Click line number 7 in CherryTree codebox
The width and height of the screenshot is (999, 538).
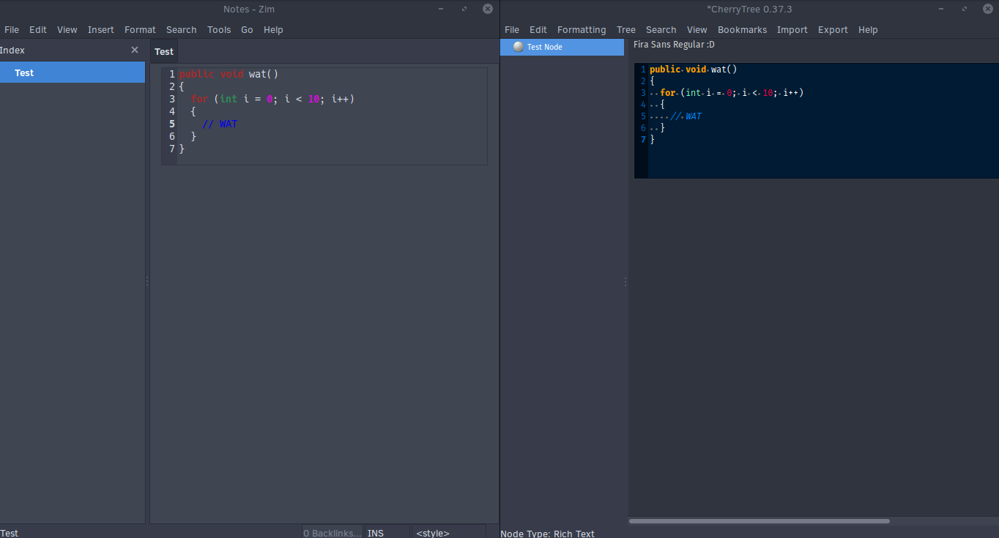click(x=643, y=140)
